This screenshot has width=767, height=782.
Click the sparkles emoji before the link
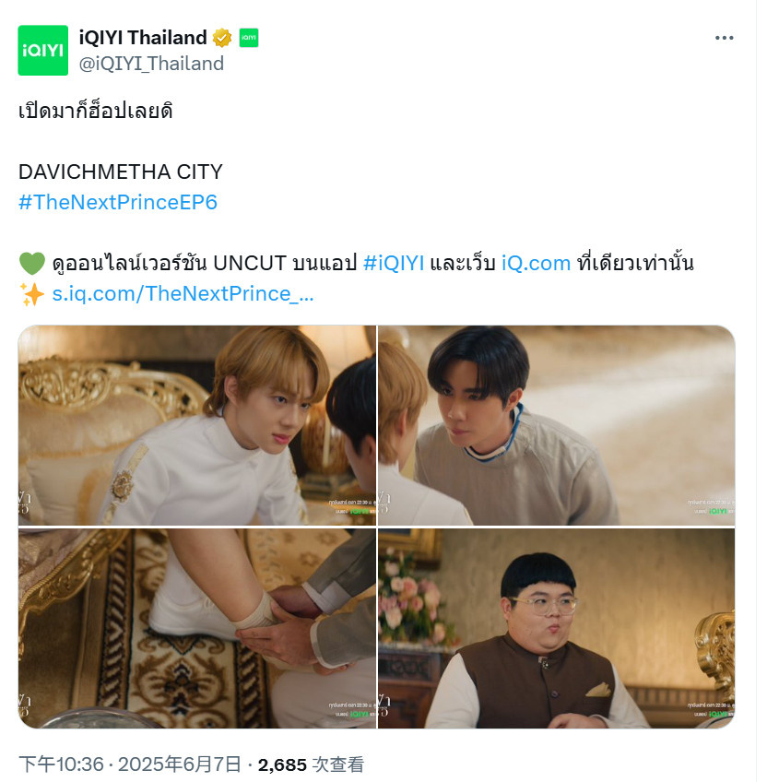[x=32, y=294]
